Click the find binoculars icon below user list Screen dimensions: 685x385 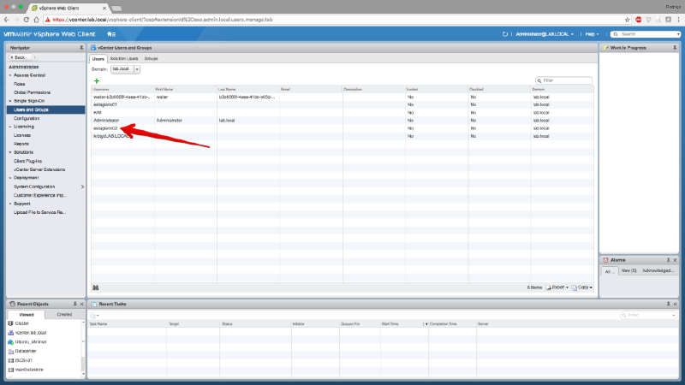(96, 287)
